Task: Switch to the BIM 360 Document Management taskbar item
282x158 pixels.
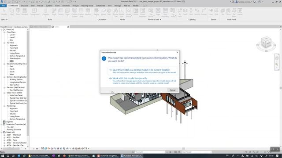Action: pyautogui.click(x=79, y=156)
